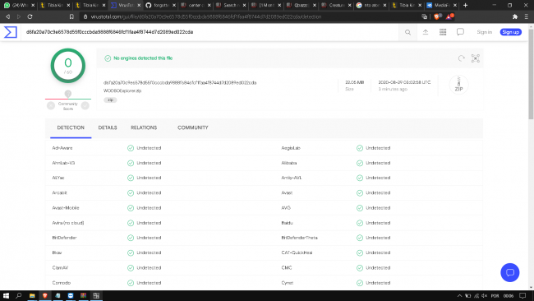Switch to the RELATIONS tab
Screen dimensions: 534x301
pos(144,127)
